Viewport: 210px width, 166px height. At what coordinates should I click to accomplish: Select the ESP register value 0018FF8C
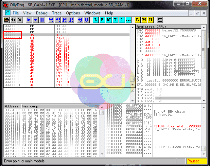click(152, 42)
